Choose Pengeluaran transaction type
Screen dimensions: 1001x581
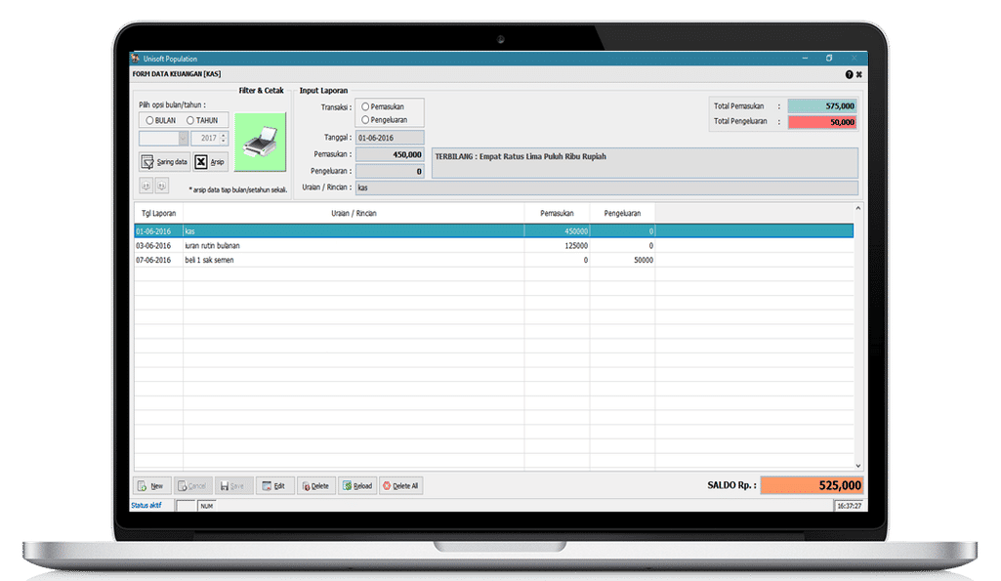point(365,119)
